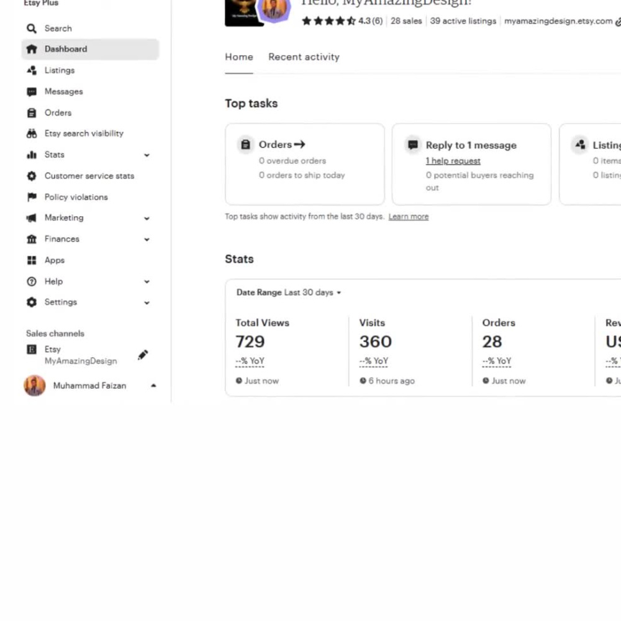
Task: Expand the Marketing menu chevron
Action: (147, 219)
